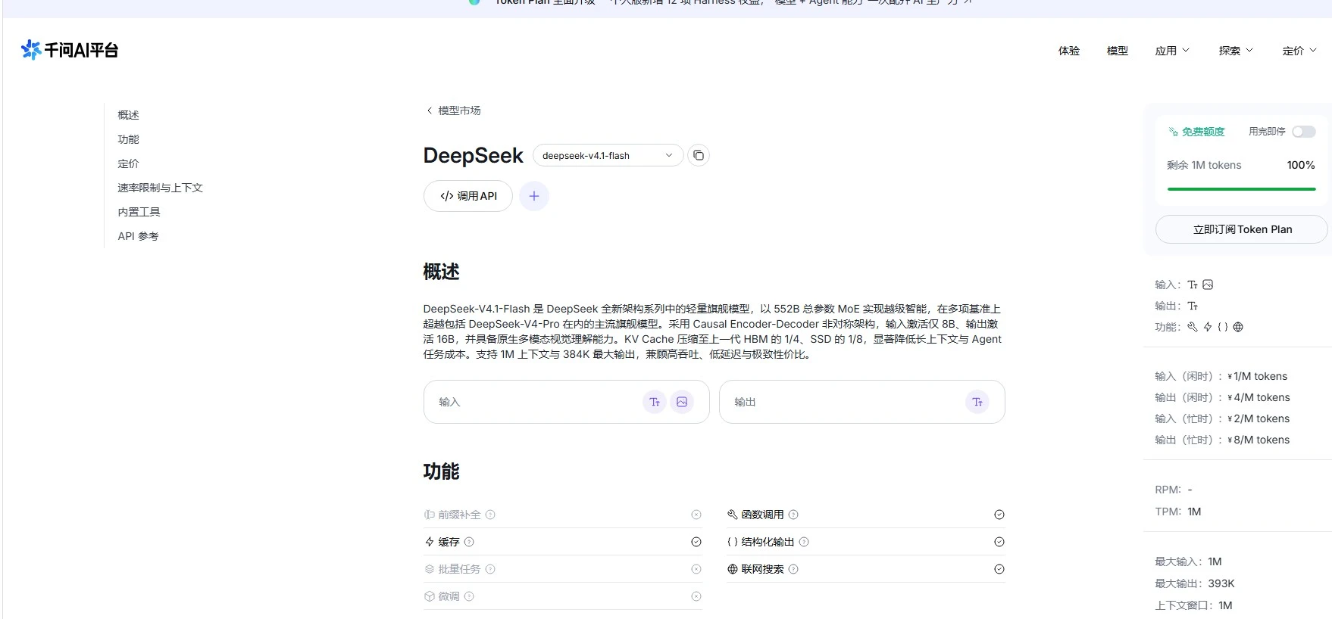Jump to 概述 in the side navigation
Viewport: 1332px width, 619px height.
point(129,115)
